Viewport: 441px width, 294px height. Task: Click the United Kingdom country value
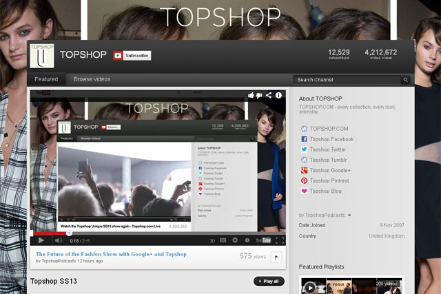tap(387, 236)
